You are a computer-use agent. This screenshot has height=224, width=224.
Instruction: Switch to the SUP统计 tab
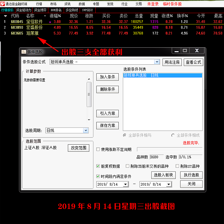click(x=87, y=10)
